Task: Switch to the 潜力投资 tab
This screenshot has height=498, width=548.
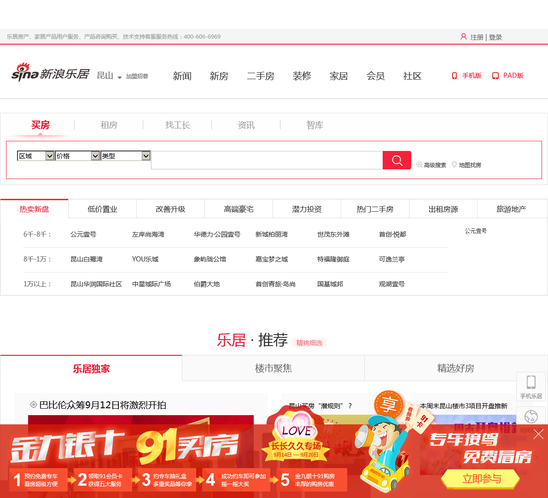Action: click(307, 209)
